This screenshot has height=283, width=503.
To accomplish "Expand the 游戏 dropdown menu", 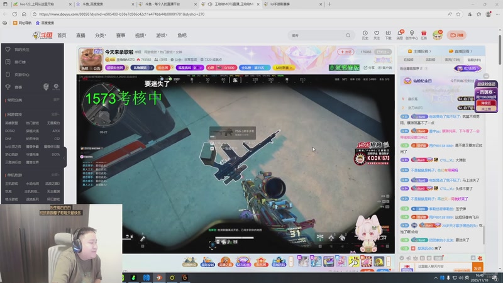I will tap(162, 35).
